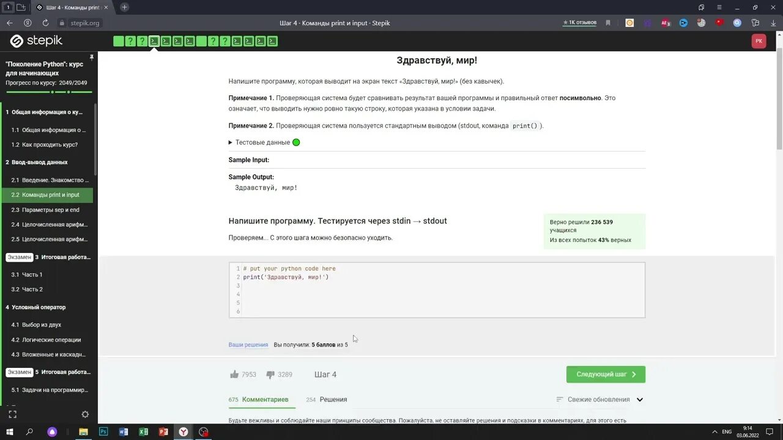Screen dimensions: 783x440
Task: Open File Explorer from the taskbar
Action: coord(83,431)
